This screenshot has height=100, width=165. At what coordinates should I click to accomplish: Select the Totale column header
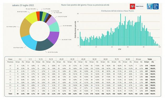coord(150,59)
